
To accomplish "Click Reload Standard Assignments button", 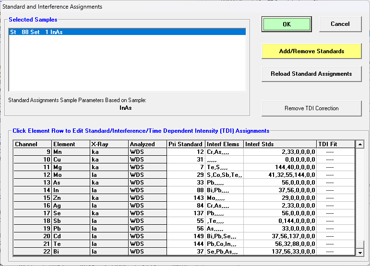I will pyautogui.click(x=311, y=74).
